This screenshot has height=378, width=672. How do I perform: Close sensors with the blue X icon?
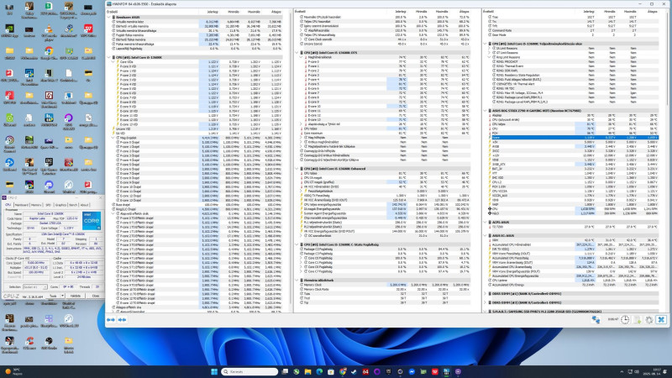point(661,320)
